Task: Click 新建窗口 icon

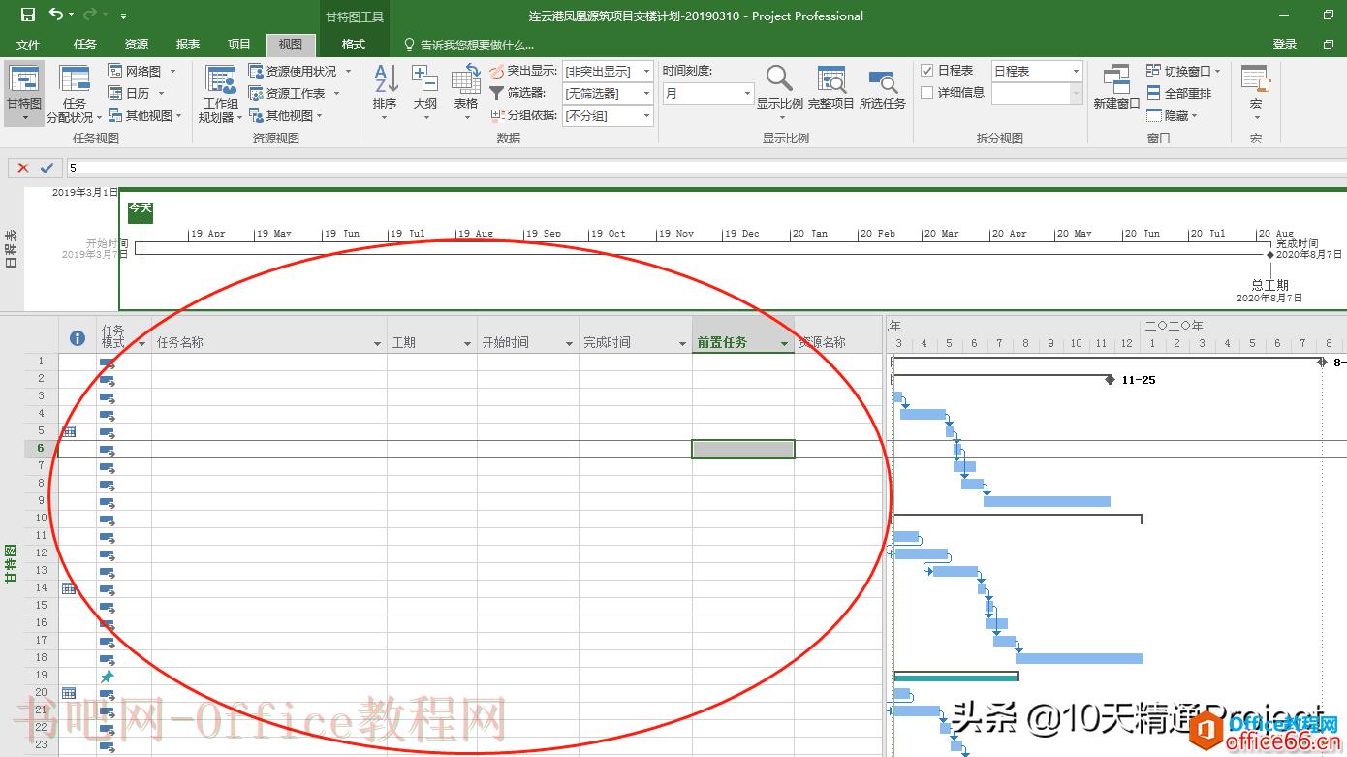Action: tap(1116, 79)
